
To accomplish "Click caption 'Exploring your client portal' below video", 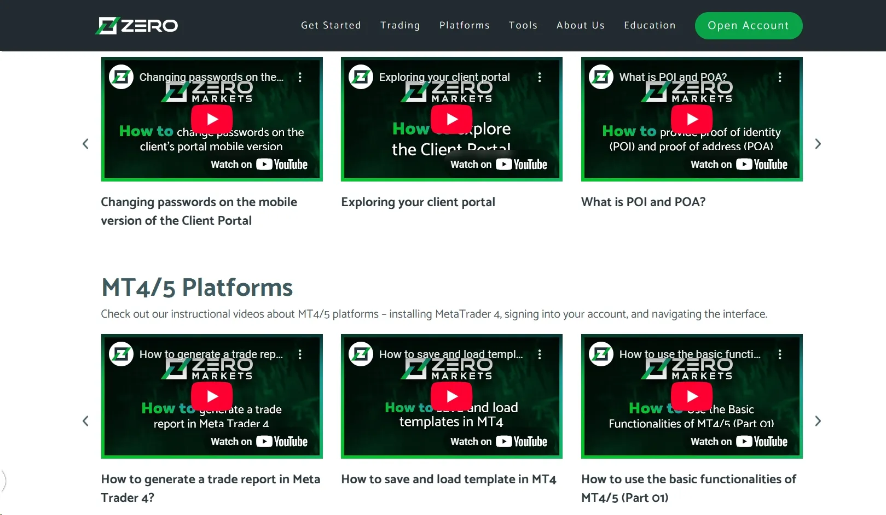I will point(418,202).
